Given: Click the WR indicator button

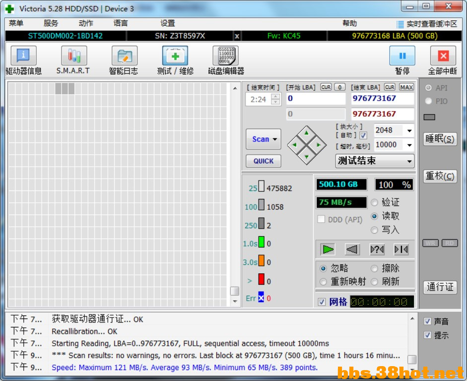Looking at the screenshot, I should 430,243.
